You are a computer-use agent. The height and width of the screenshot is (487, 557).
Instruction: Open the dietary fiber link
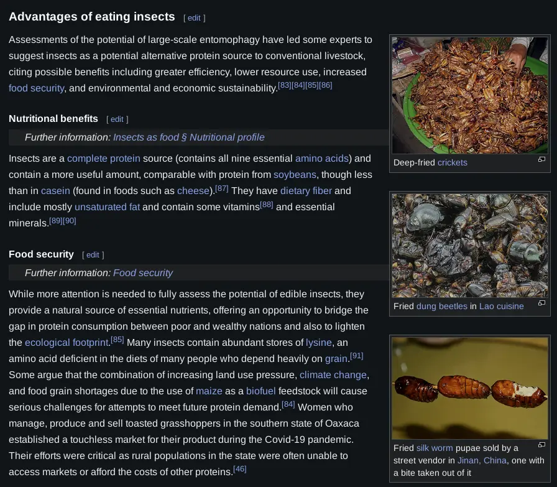(x=306, y=190)
